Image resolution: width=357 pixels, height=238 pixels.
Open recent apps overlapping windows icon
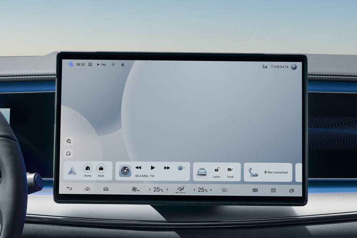[291, 190]
